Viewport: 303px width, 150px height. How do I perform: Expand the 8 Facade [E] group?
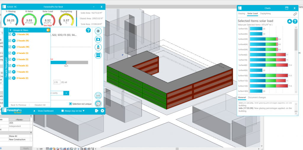pyautogui.click(x=14, y=78)
